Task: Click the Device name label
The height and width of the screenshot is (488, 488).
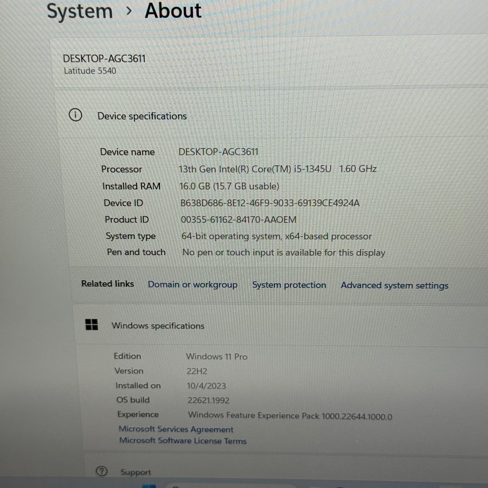Action: (x=127, y=152)
